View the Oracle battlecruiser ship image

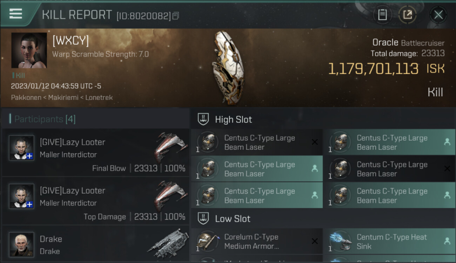pyautogui.click(x=228, y=67)
